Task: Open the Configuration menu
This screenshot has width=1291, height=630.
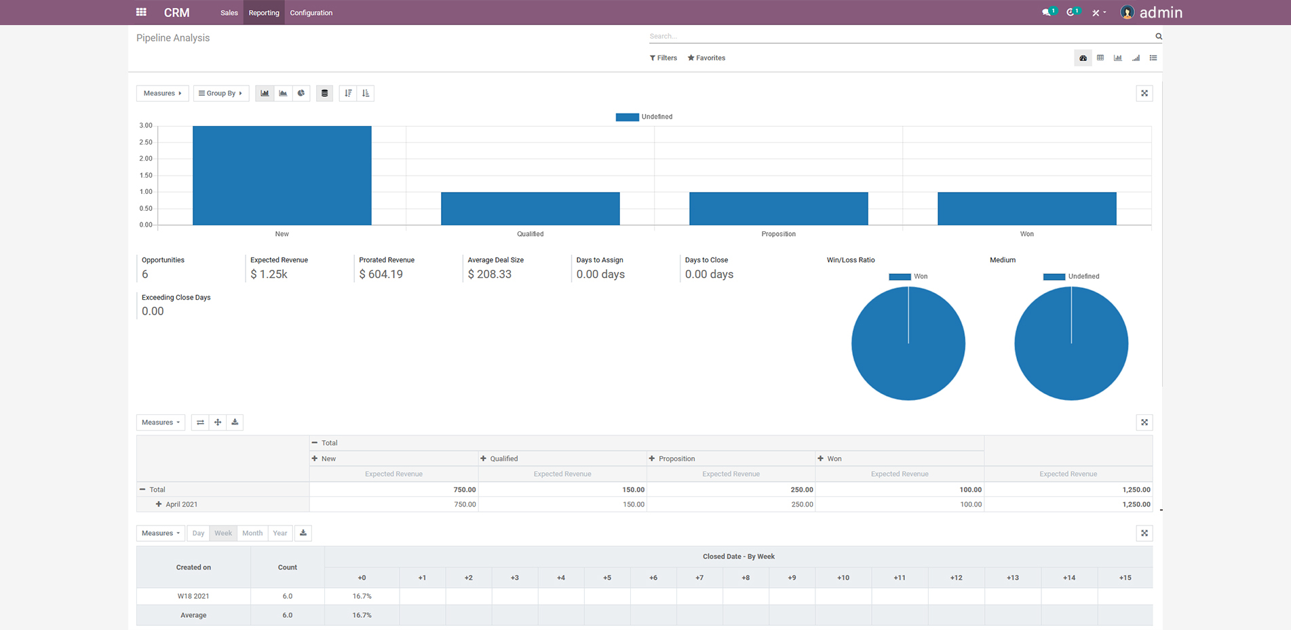Action: point(311,13)
